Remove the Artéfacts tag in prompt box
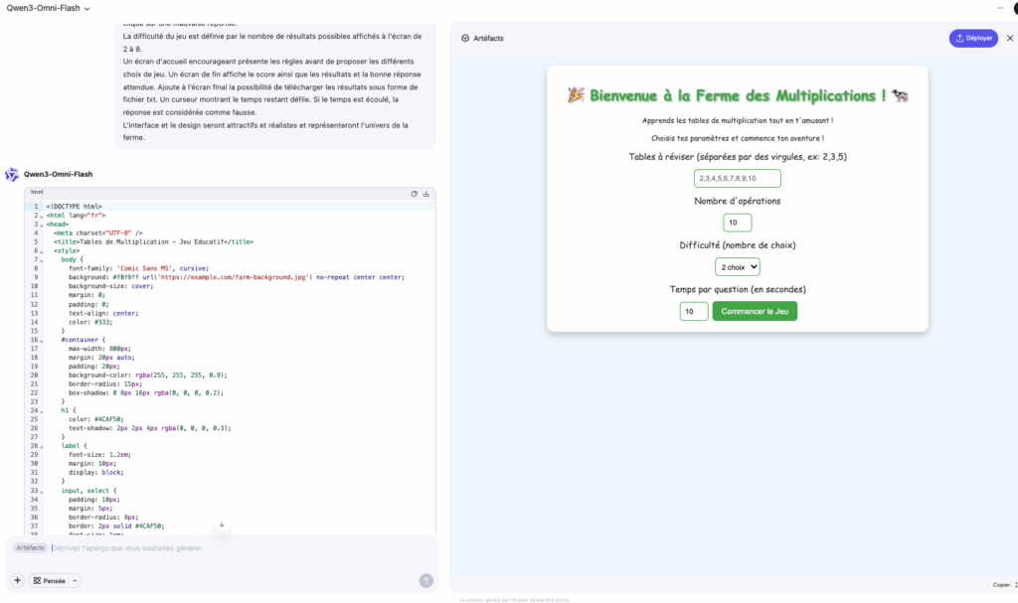This screenshot has height=603, width=1018. 30,548
